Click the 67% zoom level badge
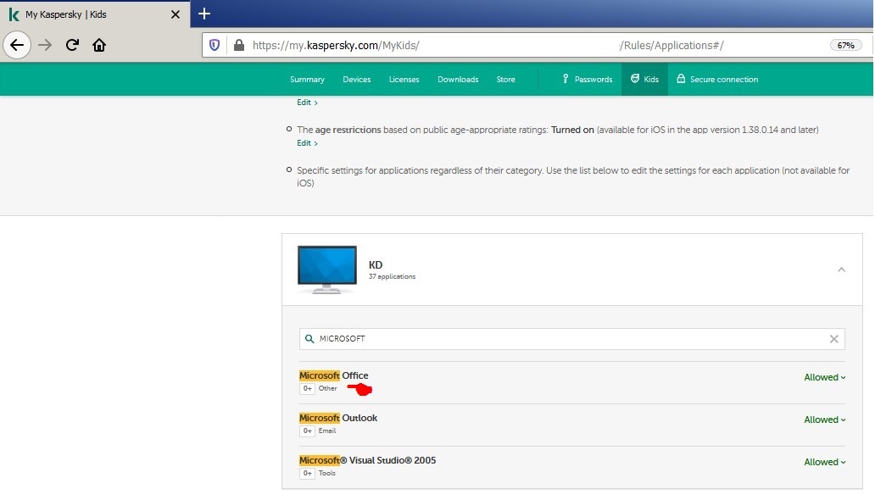The height and width of the screenshot is (500, 875). (x=846, y=45)
